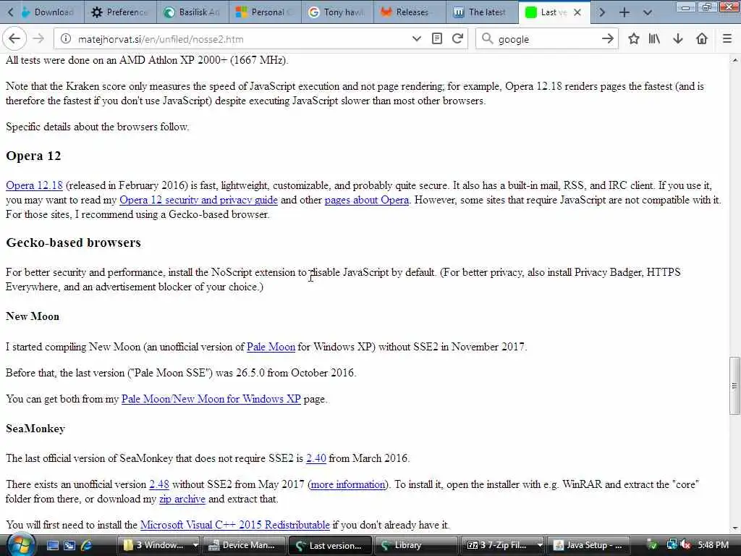Click the muted volume tray icon
Viewport: 741px width, 556px height.
[x=686, y=545]
